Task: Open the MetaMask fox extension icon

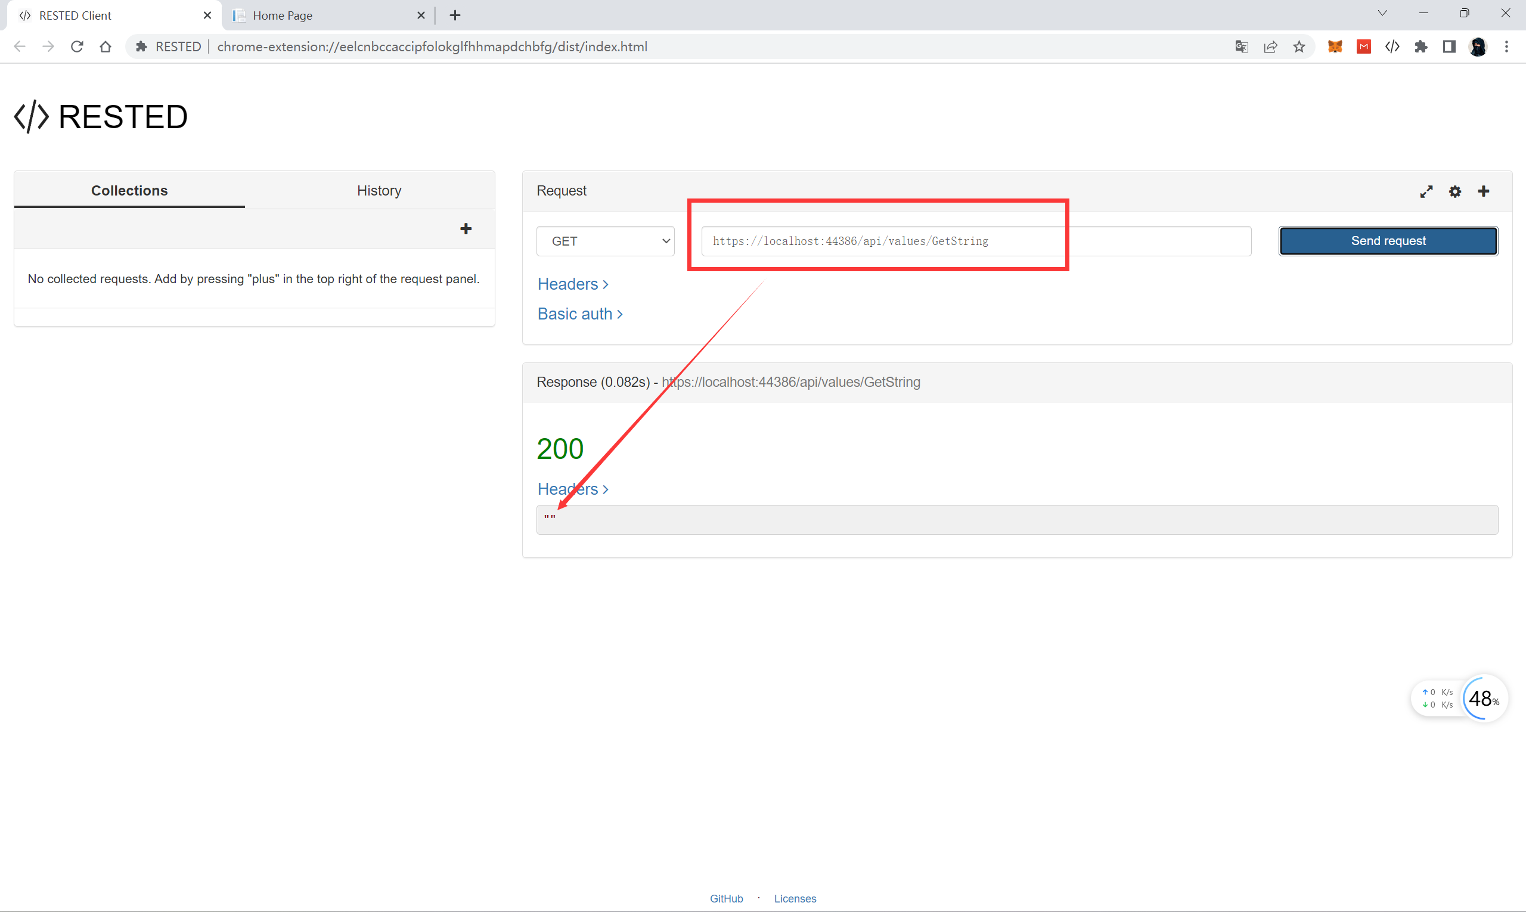Action: pyautogui.click(x=1335, y=46)
